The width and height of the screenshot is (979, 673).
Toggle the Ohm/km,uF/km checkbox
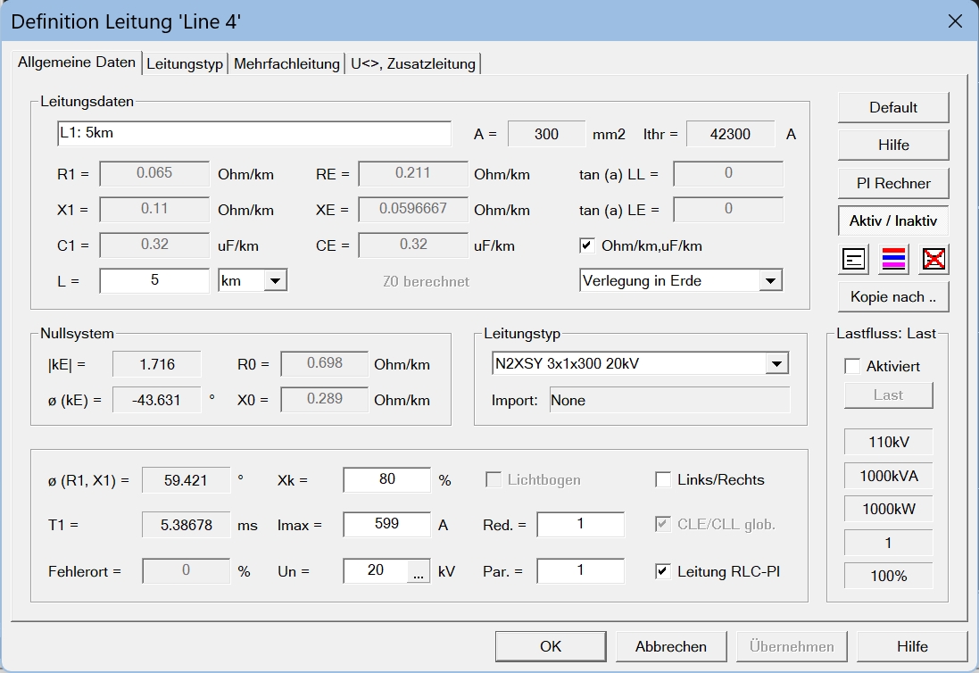[x=587, y=245]
